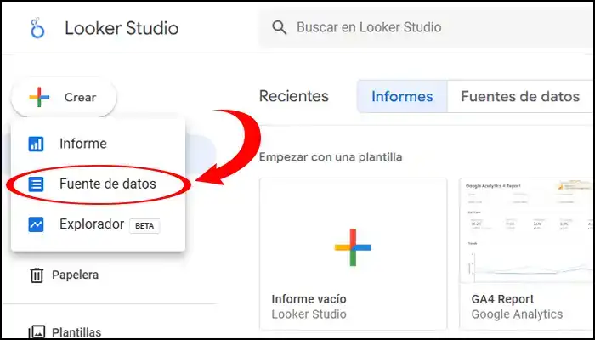Click the Recientes heading

(x=294, y=96)
